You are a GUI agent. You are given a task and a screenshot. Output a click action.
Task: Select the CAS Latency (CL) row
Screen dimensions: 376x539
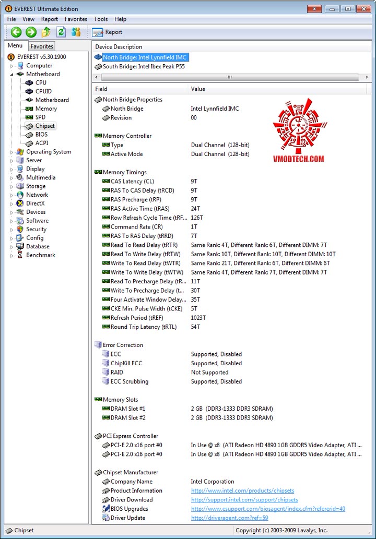231,181
